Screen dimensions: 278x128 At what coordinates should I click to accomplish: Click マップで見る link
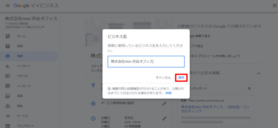[x=196, y=46]
